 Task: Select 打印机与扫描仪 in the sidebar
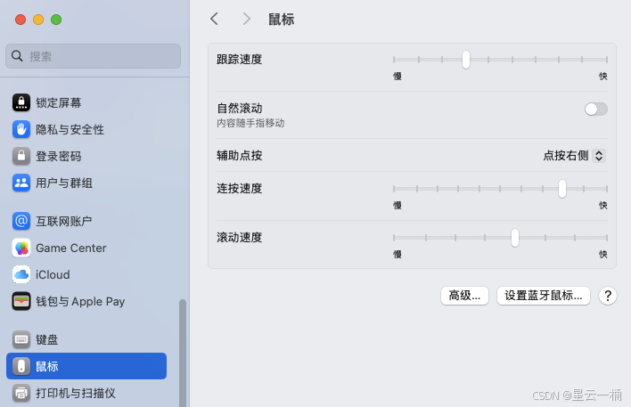coord(86,393)
